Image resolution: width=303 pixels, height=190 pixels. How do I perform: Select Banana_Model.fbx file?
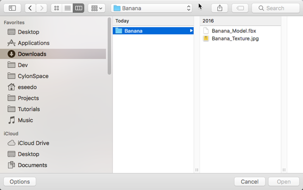(x=240, y=31)
